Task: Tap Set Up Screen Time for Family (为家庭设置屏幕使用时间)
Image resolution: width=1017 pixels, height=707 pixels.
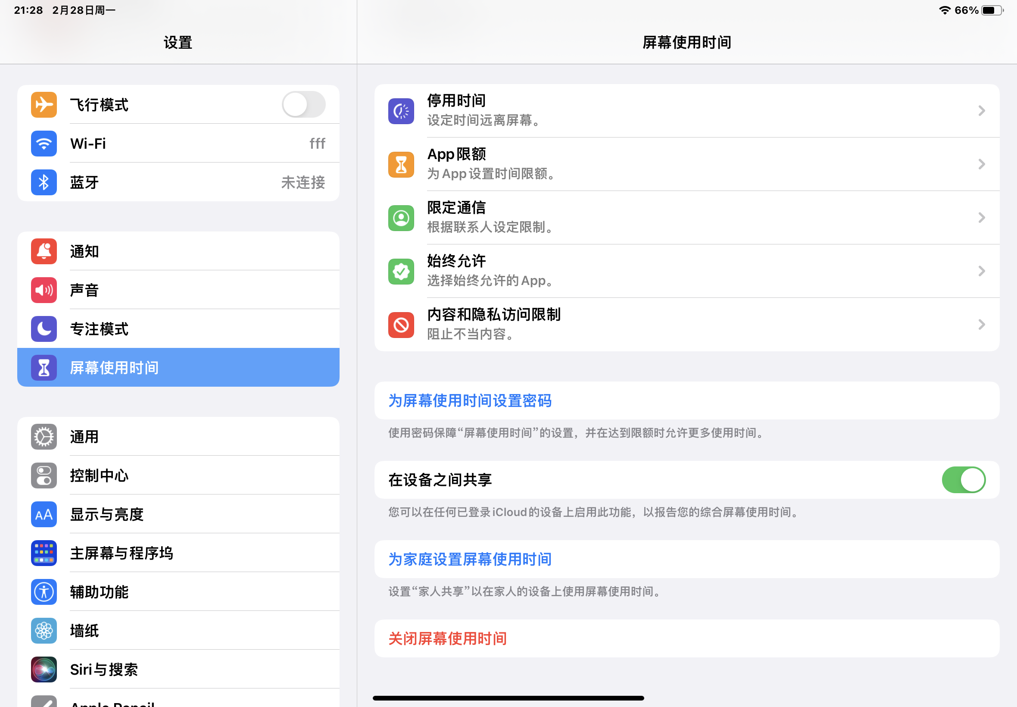Action: [x=470, y=559]
